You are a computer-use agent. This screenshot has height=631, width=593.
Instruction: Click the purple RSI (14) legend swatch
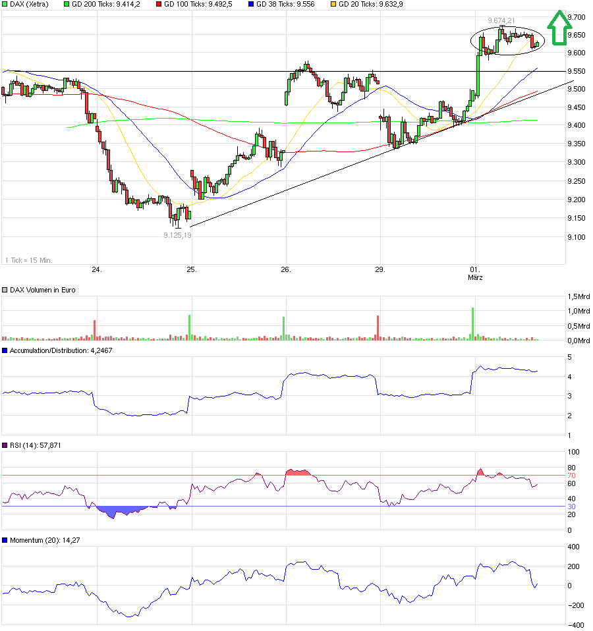pyautogui.click(x=5, y=445)
